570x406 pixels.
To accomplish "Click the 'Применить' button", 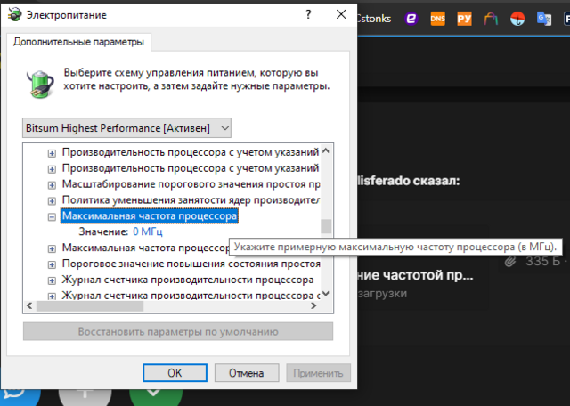I will [x=318, y=373].
